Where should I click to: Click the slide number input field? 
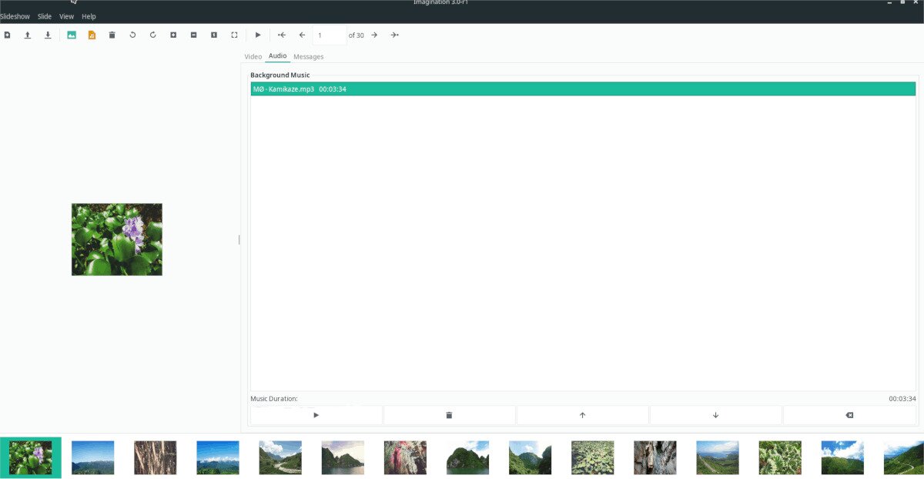(x=329, y=35)
